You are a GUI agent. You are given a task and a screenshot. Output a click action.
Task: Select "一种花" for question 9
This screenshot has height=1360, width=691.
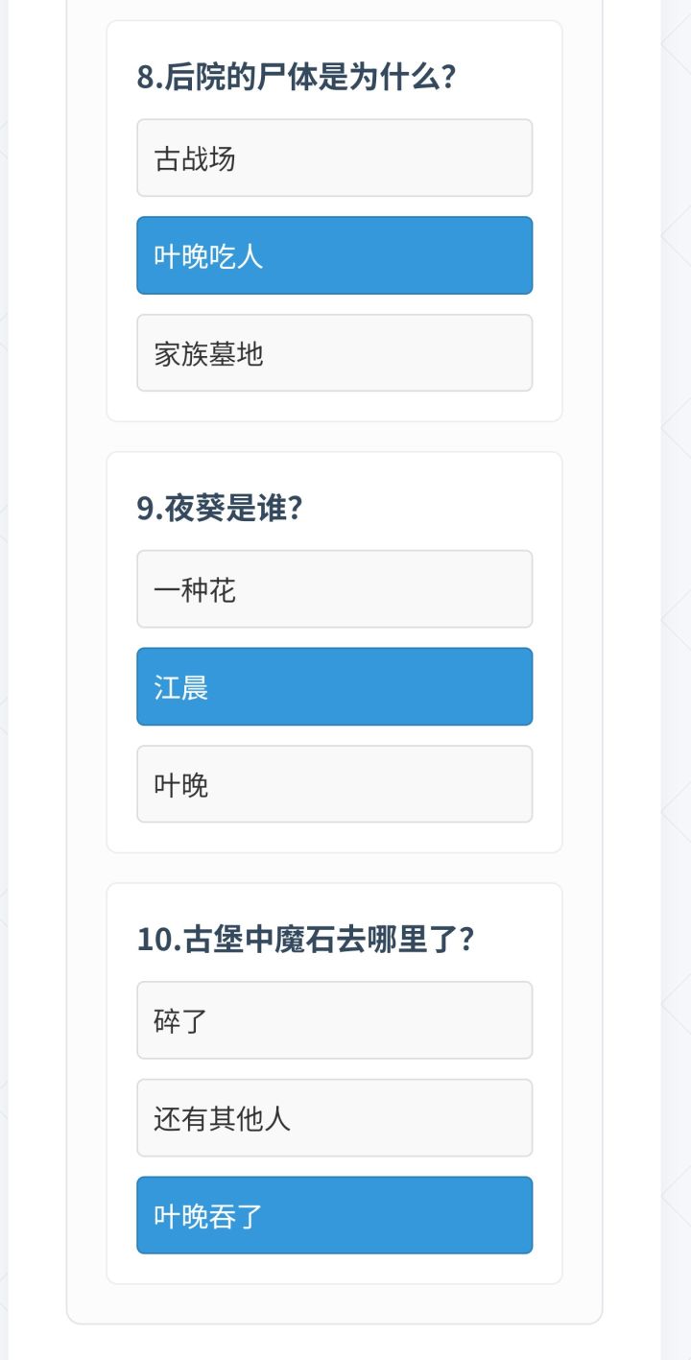click(x=334, y=589)
